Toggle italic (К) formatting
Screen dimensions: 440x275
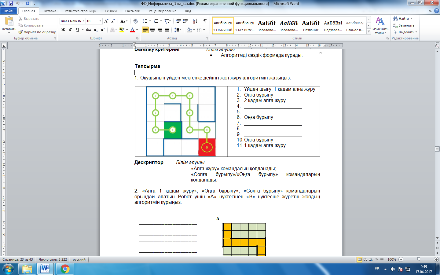70,30
